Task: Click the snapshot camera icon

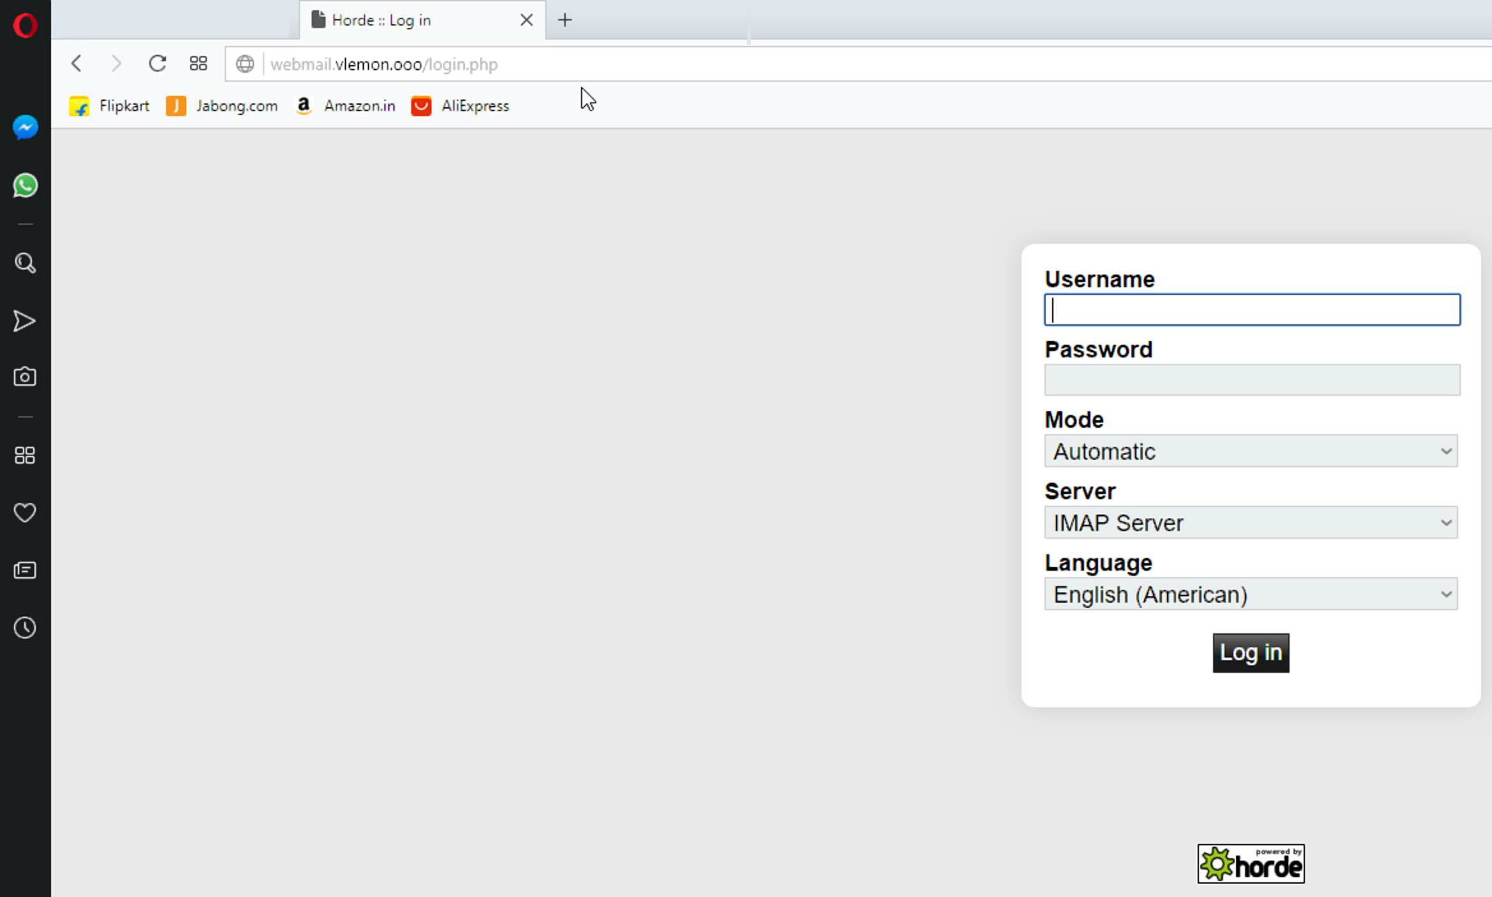Action: (x=25, y=377)
